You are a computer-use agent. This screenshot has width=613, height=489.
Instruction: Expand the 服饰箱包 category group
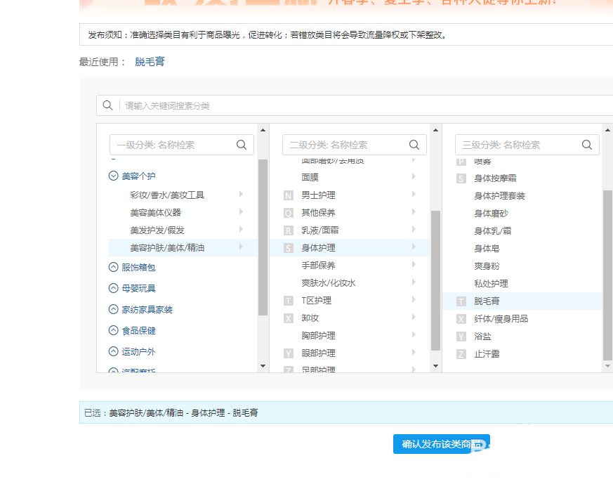click(113, 267)
